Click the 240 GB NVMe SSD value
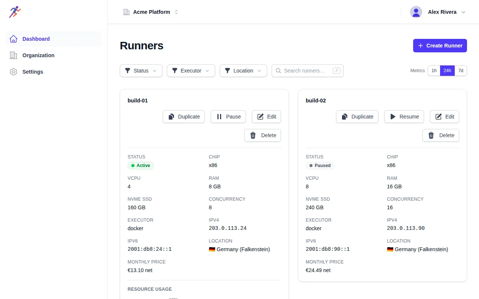This screenshot has width=479, height=299. (315, 207)
